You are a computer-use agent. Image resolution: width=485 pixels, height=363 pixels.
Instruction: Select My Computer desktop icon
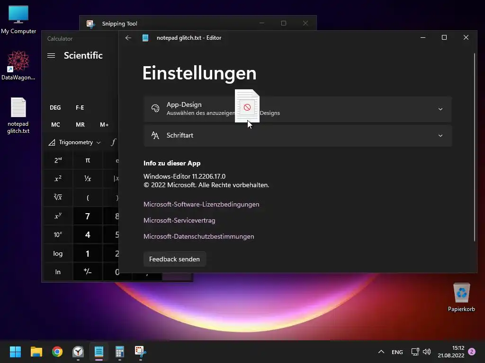click(18, 20)
